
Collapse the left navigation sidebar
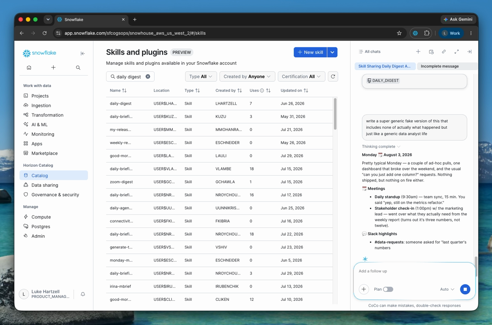click(83, 53)
